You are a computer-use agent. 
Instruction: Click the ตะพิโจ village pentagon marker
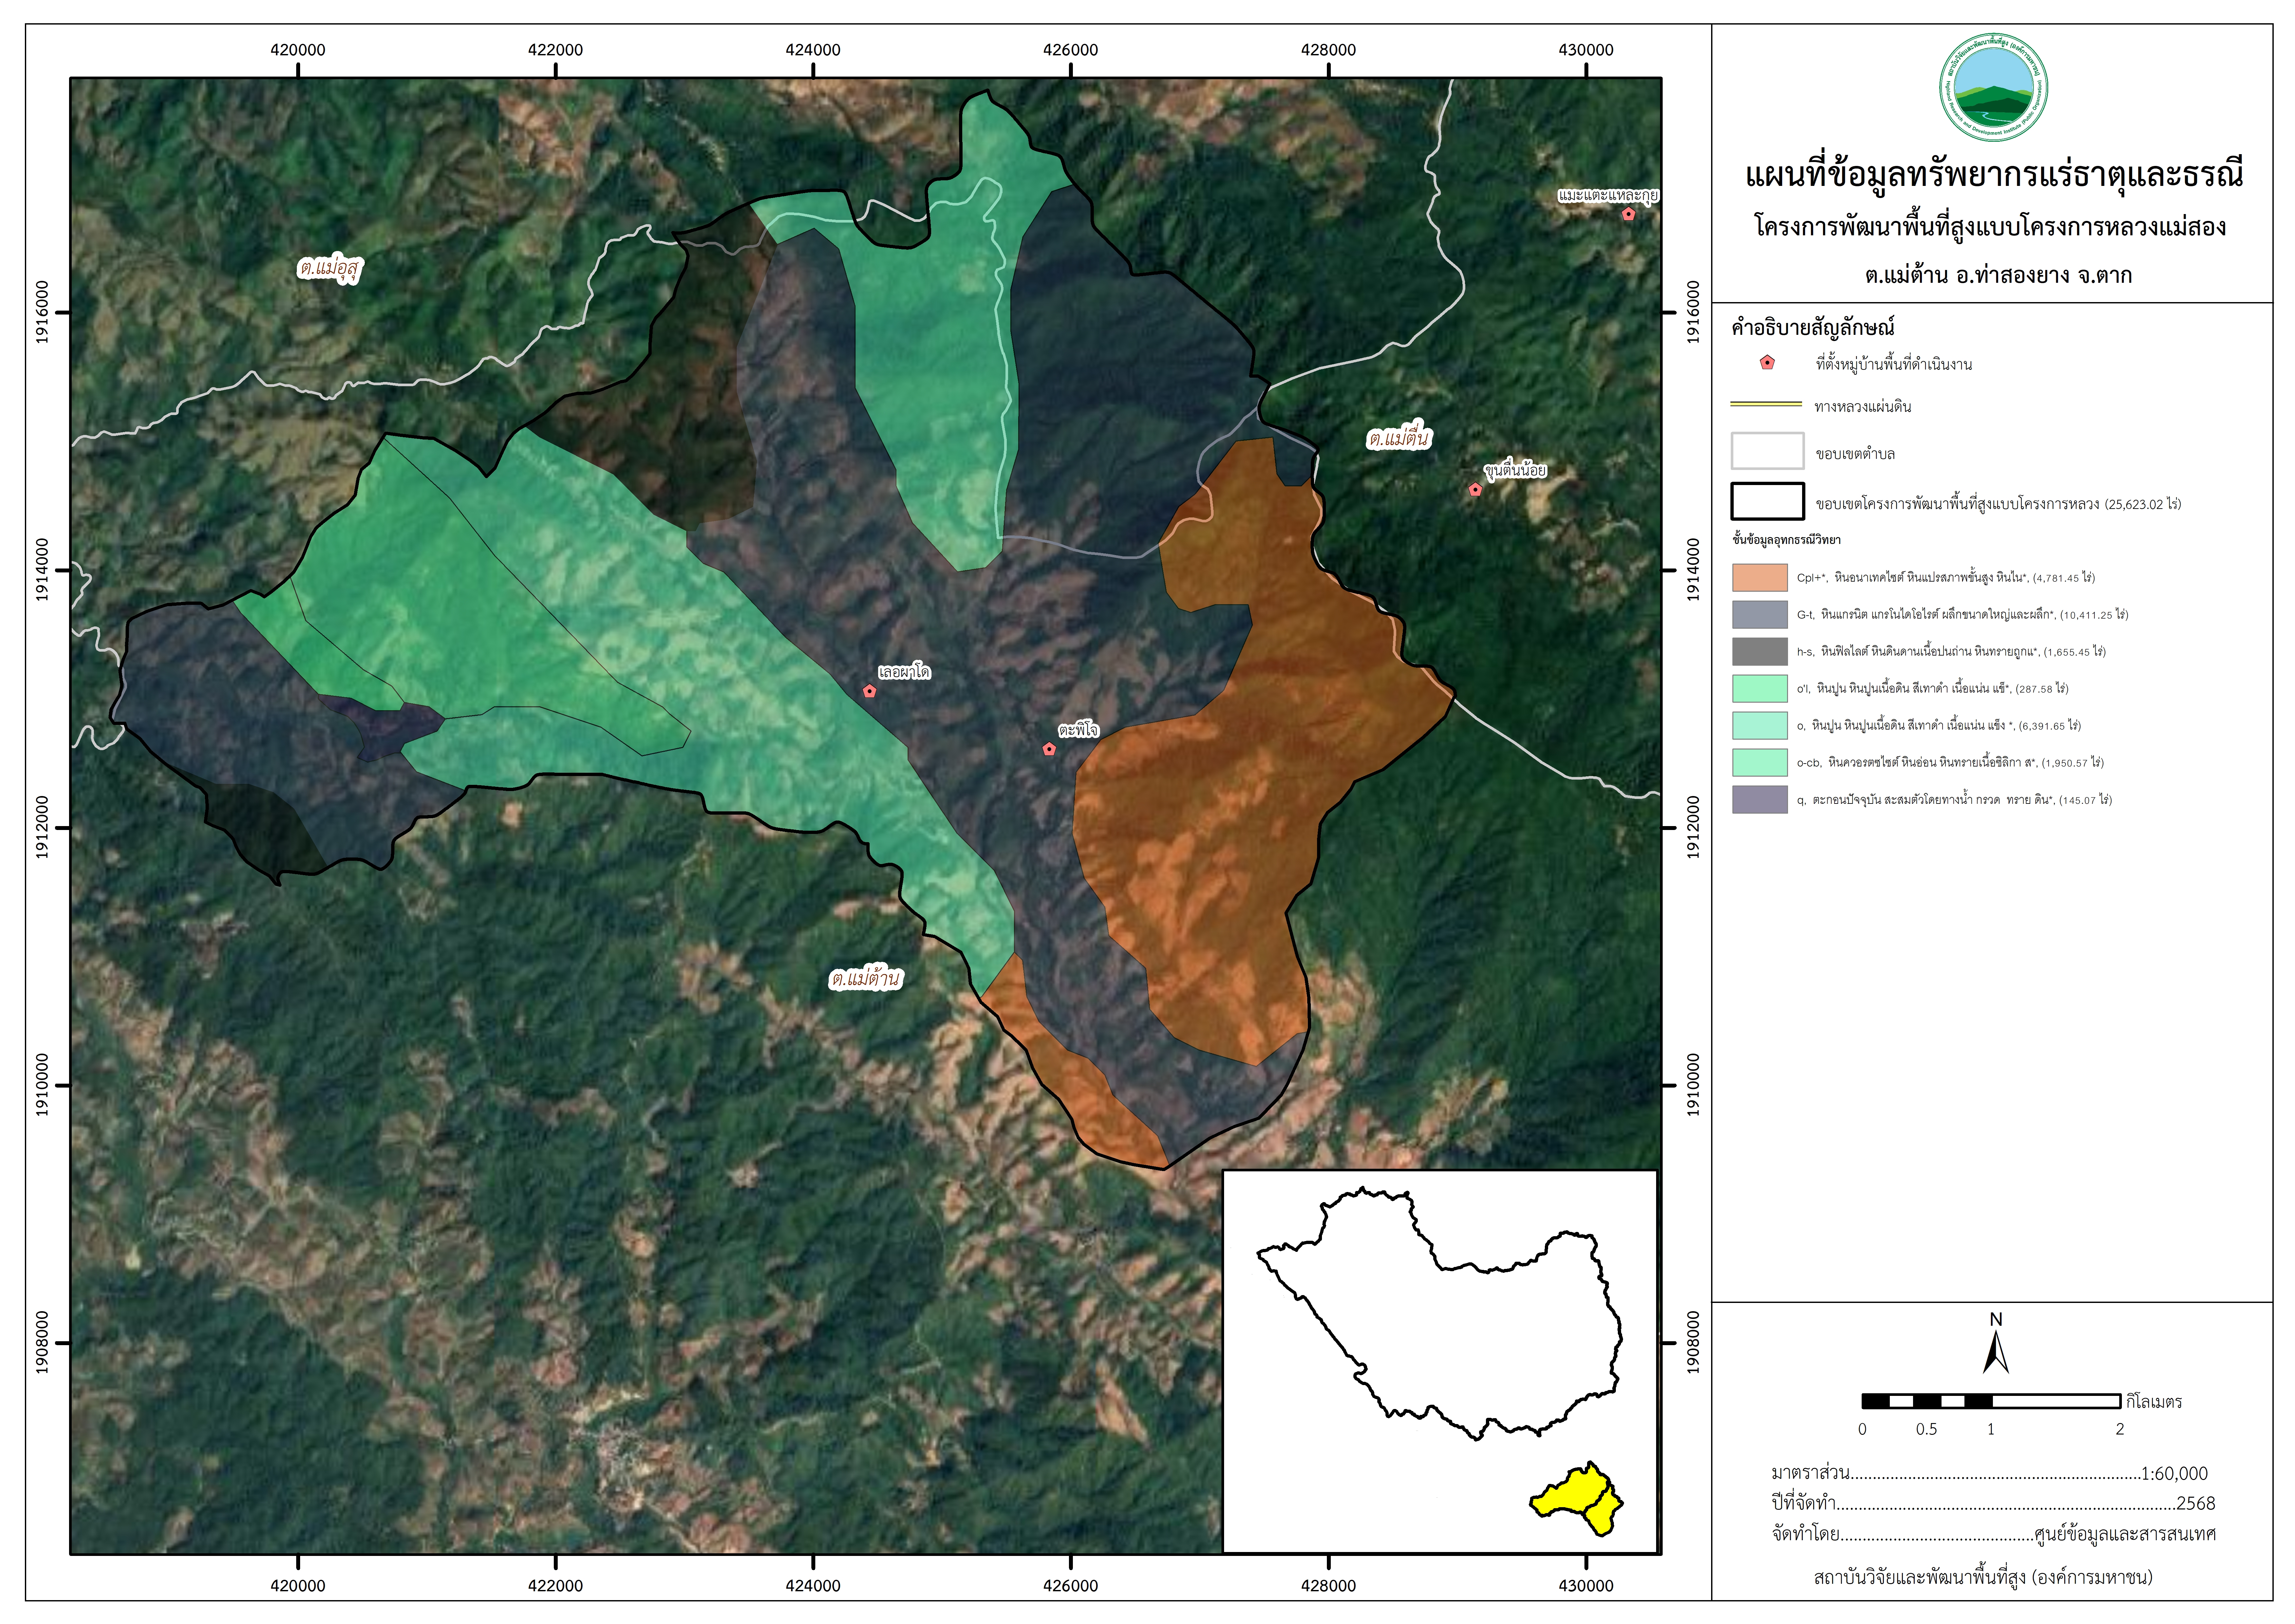point(1049,749)
